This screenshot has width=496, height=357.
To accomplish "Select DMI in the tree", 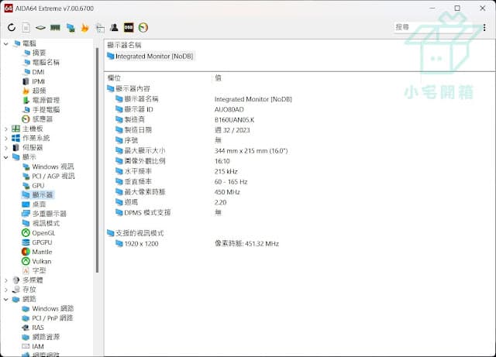I will click(x=38, y=72).
